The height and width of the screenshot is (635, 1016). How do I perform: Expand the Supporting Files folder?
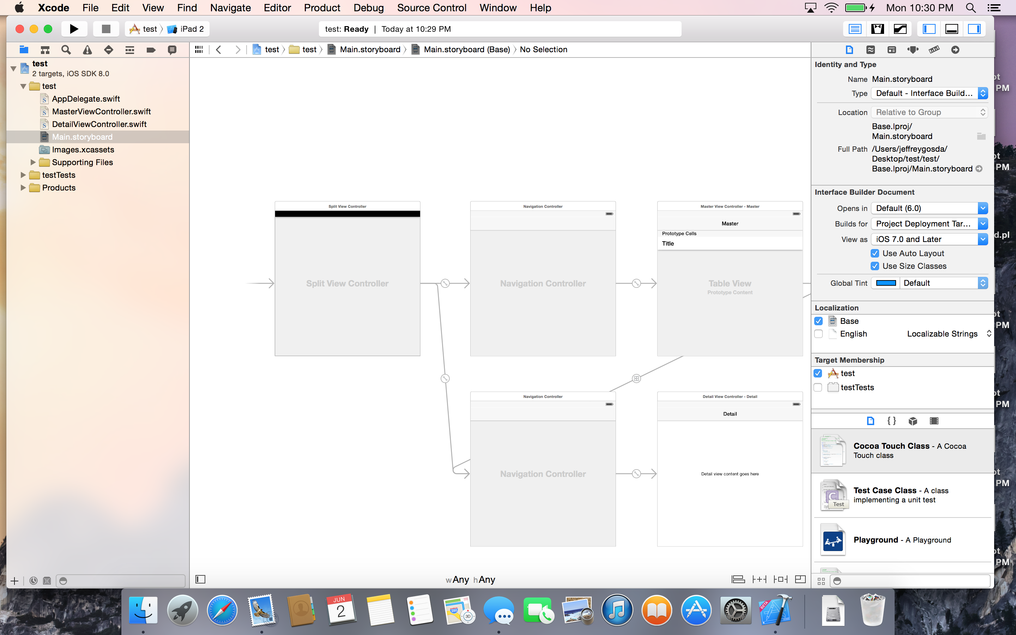(x=33, y=162)
